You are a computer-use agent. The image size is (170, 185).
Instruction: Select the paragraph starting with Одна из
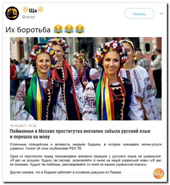point(86,160)
